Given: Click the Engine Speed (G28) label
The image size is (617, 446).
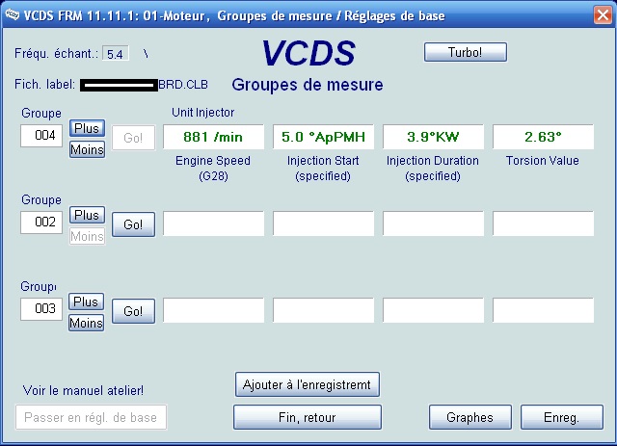Looking at the screenshot, I should 213,168.
